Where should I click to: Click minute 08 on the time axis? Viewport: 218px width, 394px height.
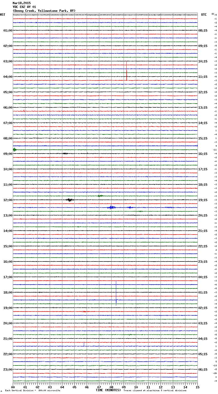pyautogui.click(x=111, y=387)
